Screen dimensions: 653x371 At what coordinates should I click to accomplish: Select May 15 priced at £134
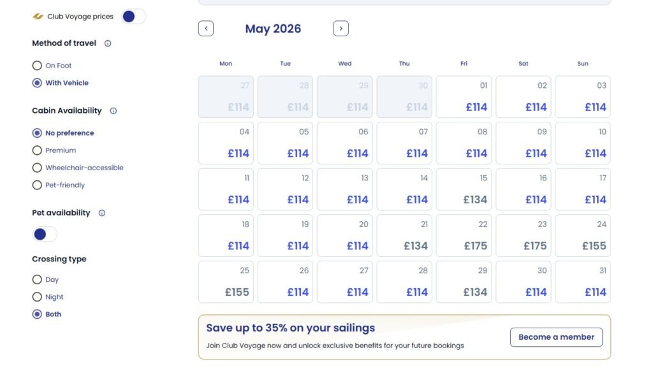click(x=463, y=189)
